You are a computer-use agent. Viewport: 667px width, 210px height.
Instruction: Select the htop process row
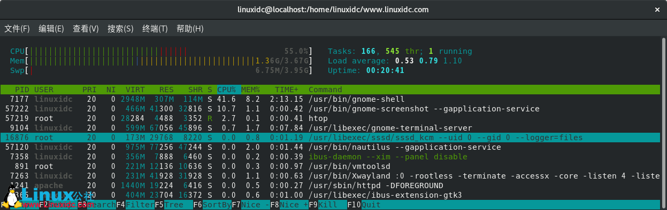[x=331, y=118]
